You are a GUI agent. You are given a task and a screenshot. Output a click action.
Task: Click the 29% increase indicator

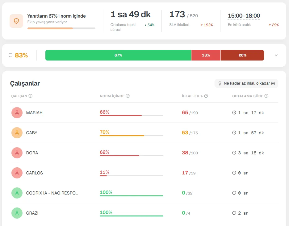(x=274, y=25)
